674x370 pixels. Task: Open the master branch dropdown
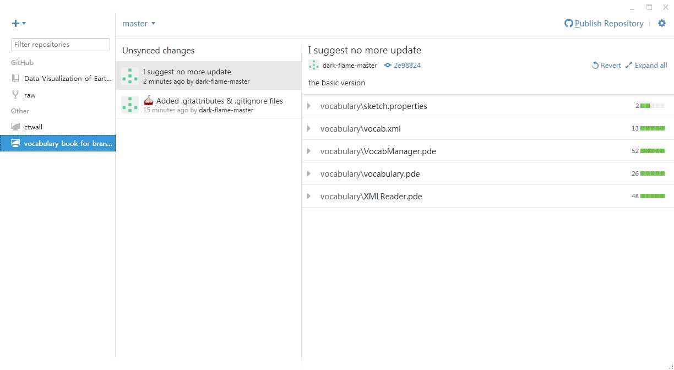pyautogui.click(x=139, y=24)
